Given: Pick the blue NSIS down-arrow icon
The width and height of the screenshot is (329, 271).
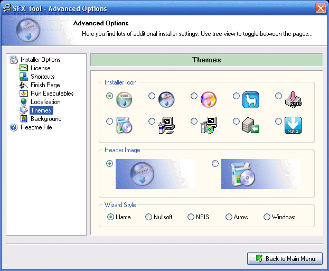Looking at the screenshot, I should pos(293,125).
